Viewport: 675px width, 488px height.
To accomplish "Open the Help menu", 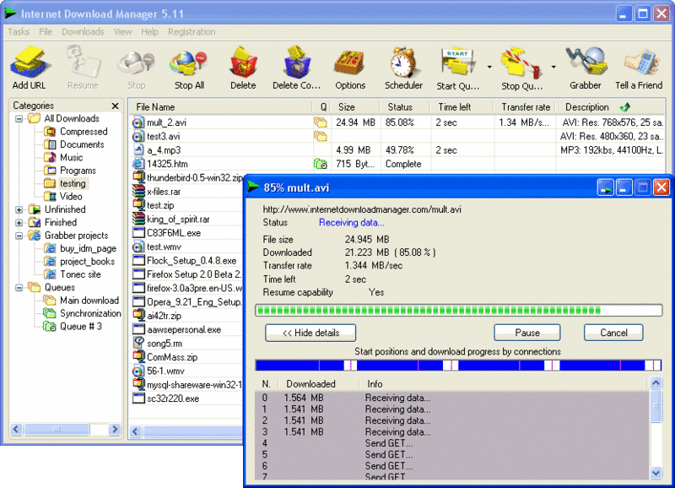I will (150, 32).
